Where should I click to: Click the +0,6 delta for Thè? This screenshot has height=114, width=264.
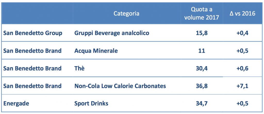point(242,68)
